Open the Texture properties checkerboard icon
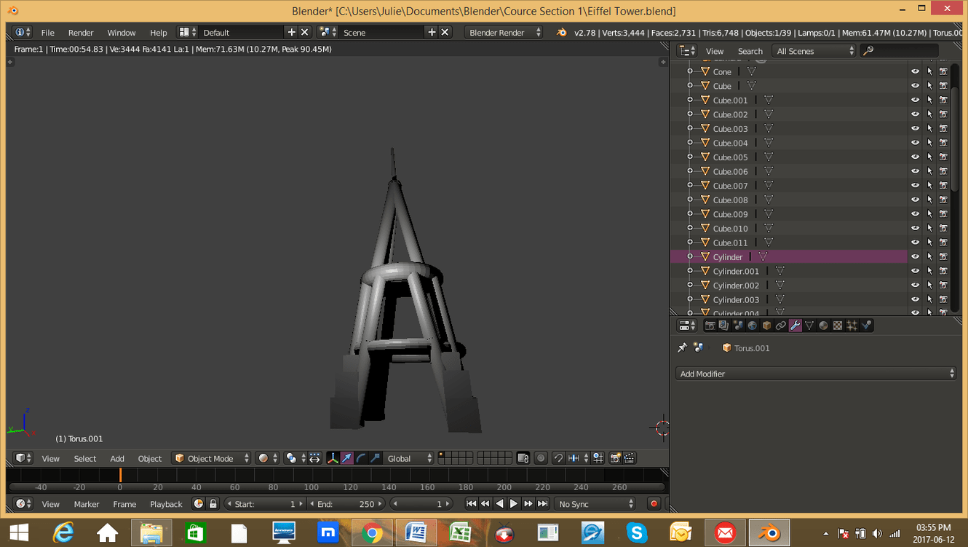This screenshot has width=968, height=547. (x=837, y=325)
